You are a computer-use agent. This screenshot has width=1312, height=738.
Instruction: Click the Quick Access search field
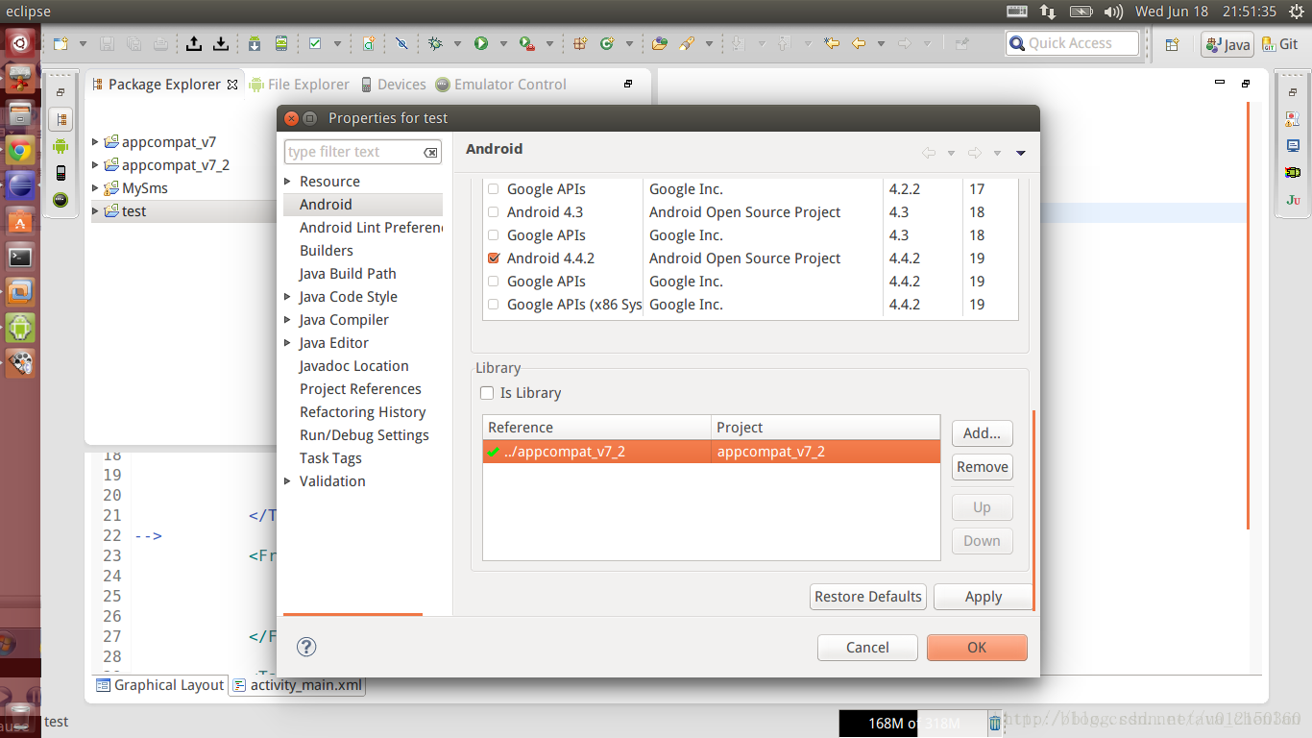1072,43
